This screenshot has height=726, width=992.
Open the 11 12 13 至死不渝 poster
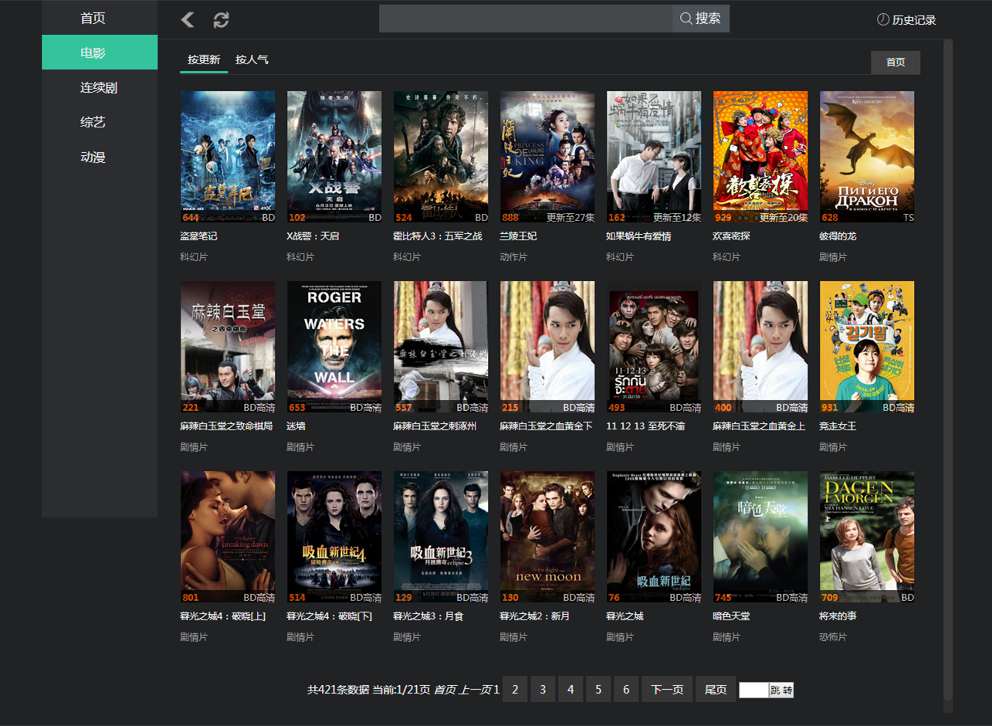coord(654,347)
